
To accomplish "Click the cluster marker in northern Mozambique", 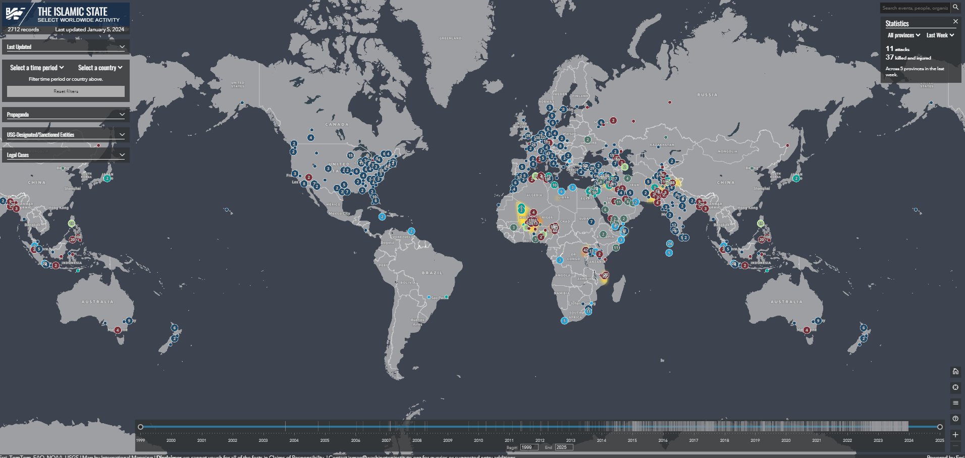I will coord(605,275).
